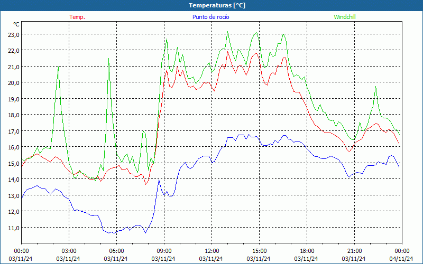The width and height of the screenshot is (423, 264).
Task: Click the '14,0' y-axis value
Action: point(14,179)
